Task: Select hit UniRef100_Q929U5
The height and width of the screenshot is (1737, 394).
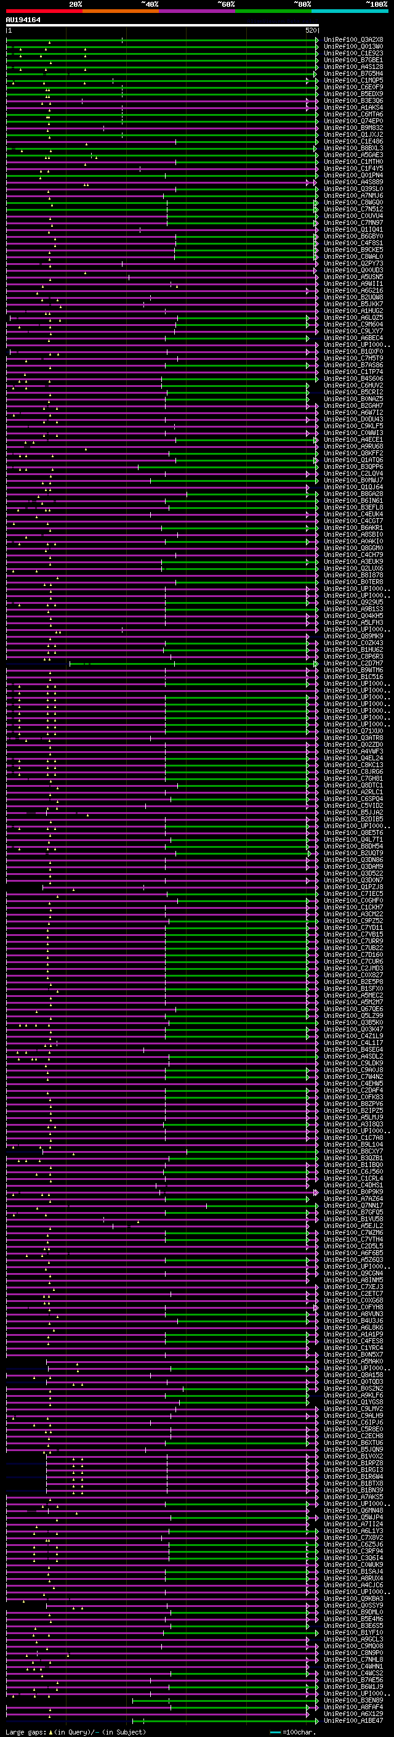Action: coord(353,602)
